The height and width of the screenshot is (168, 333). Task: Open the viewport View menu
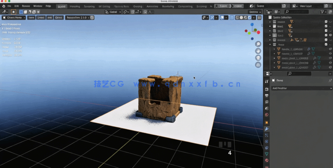[x=31, y=18]
